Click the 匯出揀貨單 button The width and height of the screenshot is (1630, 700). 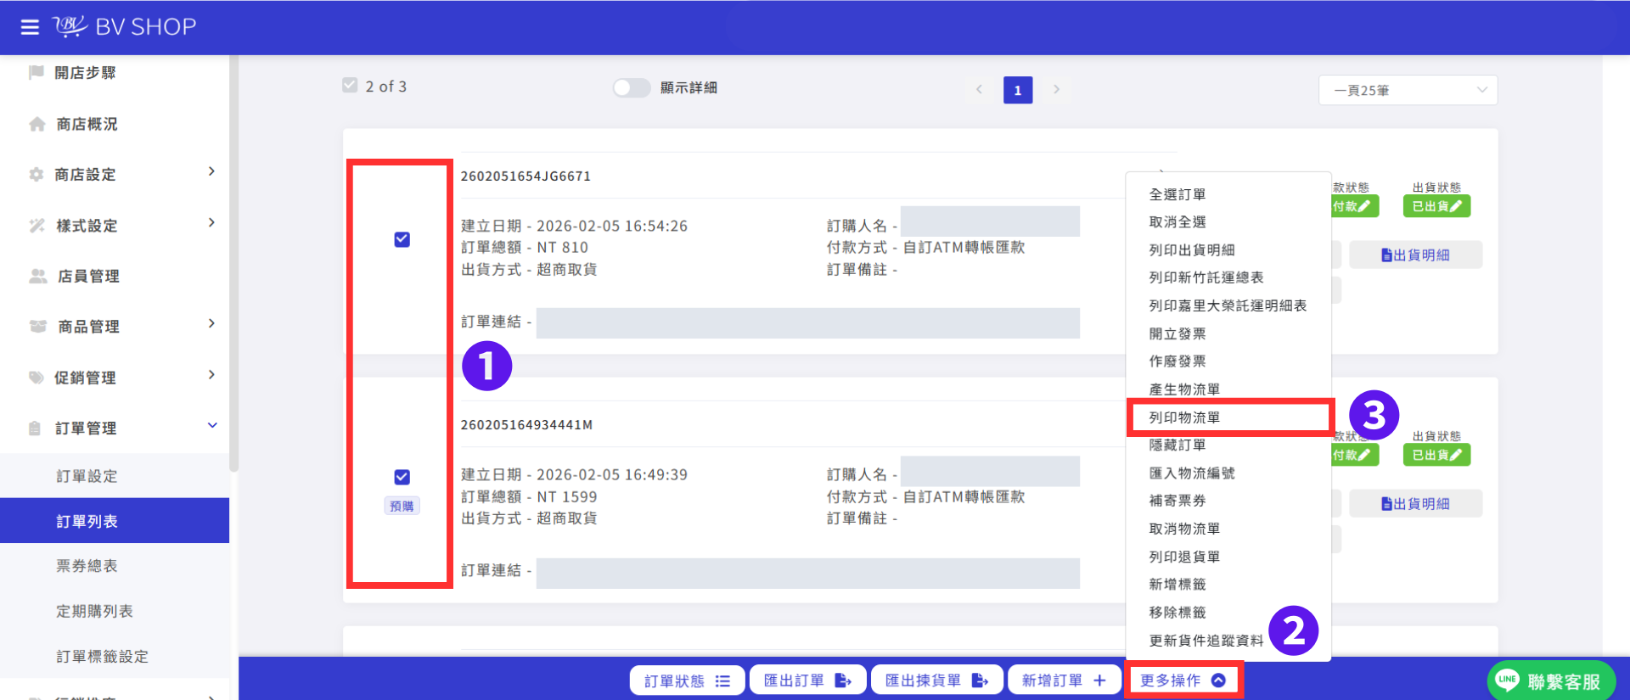[x=937, y=680]
